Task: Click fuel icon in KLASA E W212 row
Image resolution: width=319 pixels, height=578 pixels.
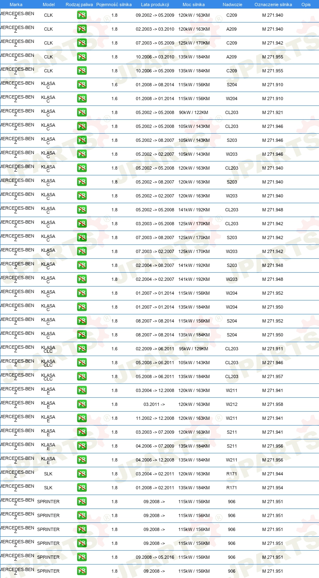Action: click(82, 404)
